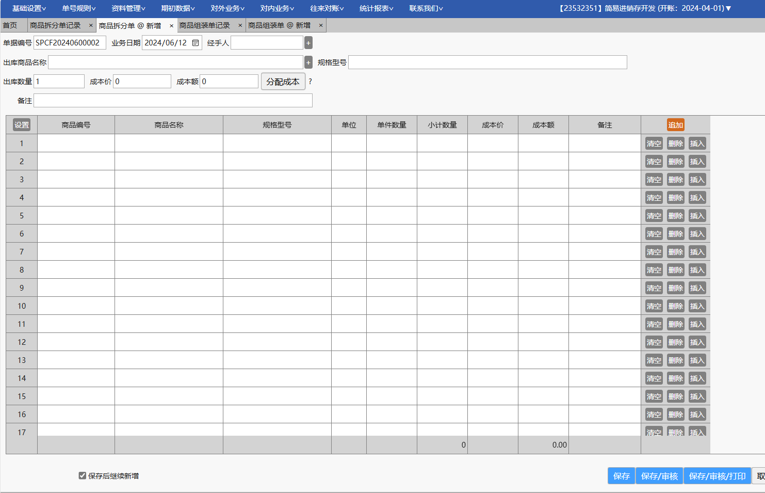Click 插入 in row 16
Image resolution: width=765 pixels, height=493 pixels.
(x=697, y=415)
